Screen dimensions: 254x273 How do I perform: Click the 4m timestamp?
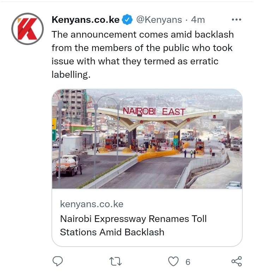tap(198, 20)
